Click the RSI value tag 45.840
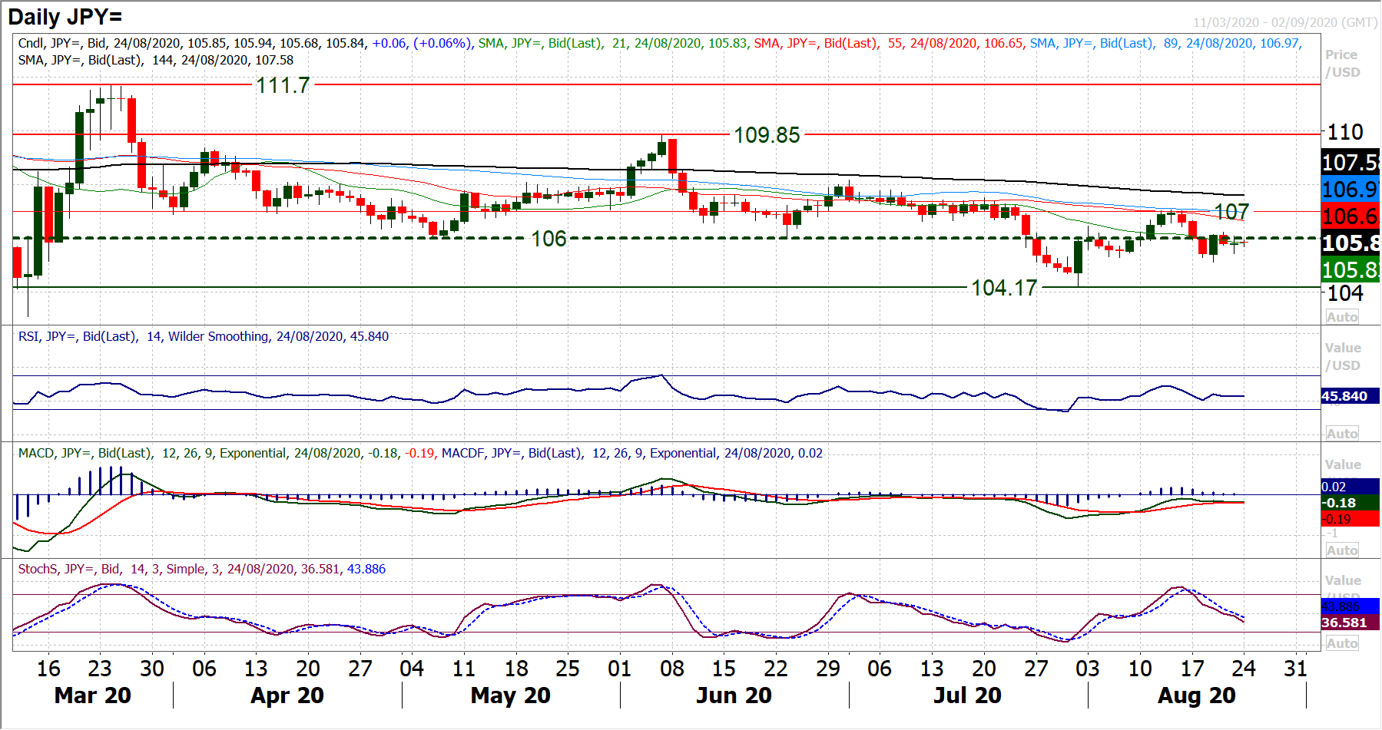1382x730 pixels. click(1351, 396)
